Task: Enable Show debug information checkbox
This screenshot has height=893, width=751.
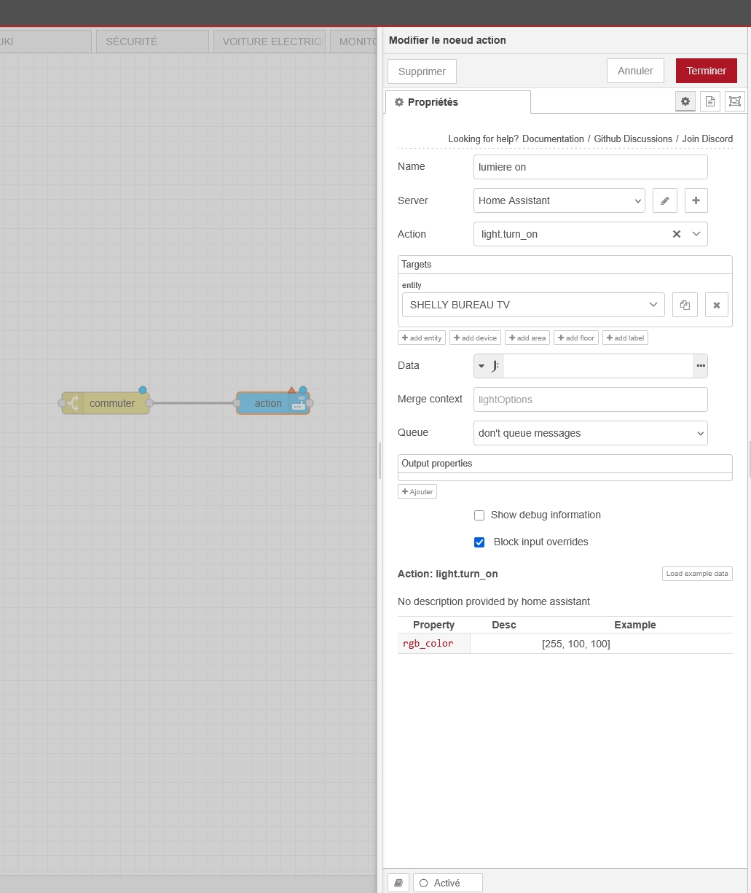Action: pyautogui.click(x=479, y=515)
